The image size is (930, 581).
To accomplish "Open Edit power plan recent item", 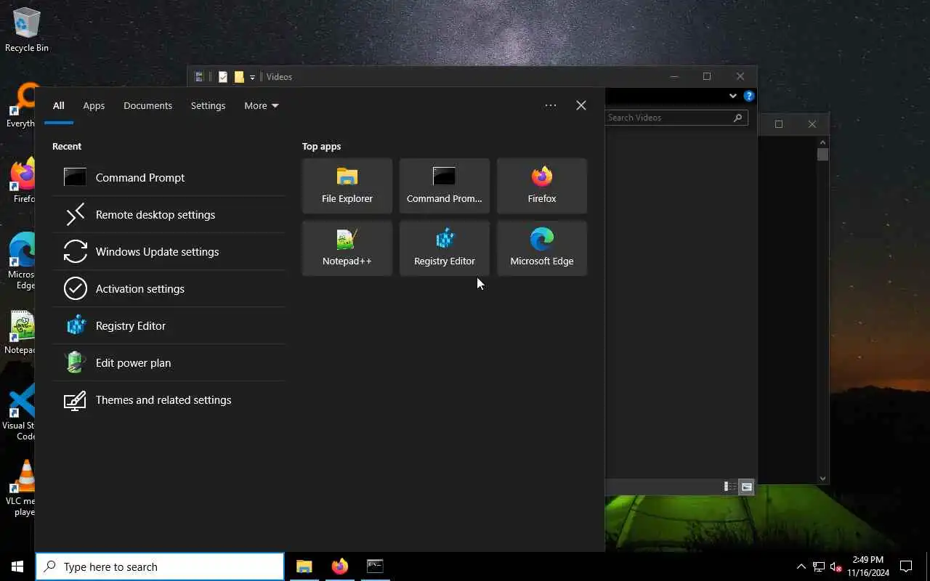I will tap(169, 362).
